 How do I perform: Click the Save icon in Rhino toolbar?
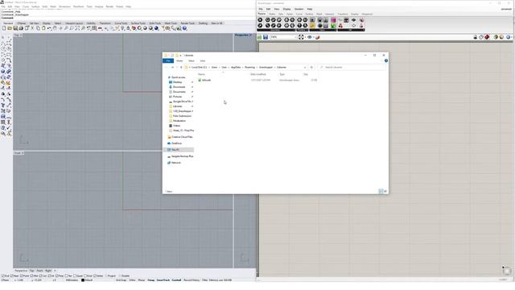[15, 29]
